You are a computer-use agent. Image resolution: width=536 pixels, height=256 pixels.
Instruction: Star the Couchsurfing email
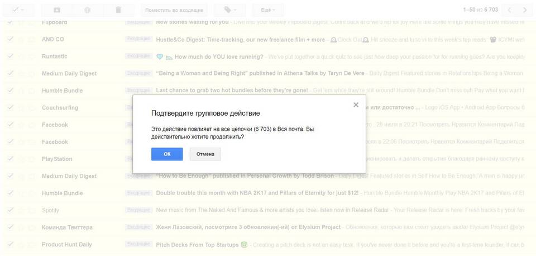click(21, 108)
